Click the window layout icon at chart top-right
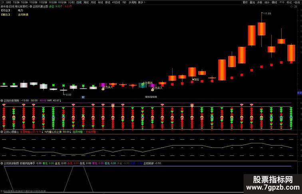Screen dimensions: 302x194 pyautogui.click(x=296, y=6)
